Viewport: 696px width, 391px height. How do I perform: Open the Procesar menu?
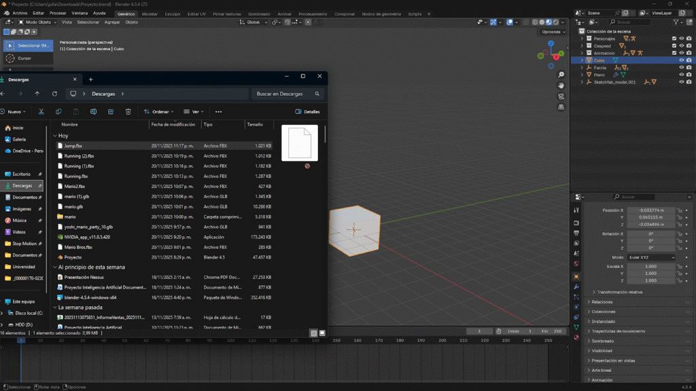click(x=58, y=14)
